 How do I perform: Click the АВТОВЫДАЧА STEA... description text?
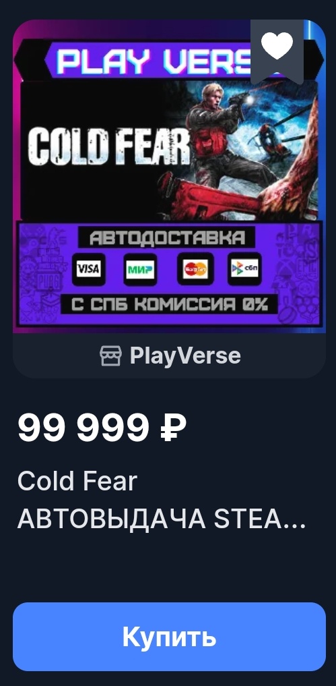162,519
